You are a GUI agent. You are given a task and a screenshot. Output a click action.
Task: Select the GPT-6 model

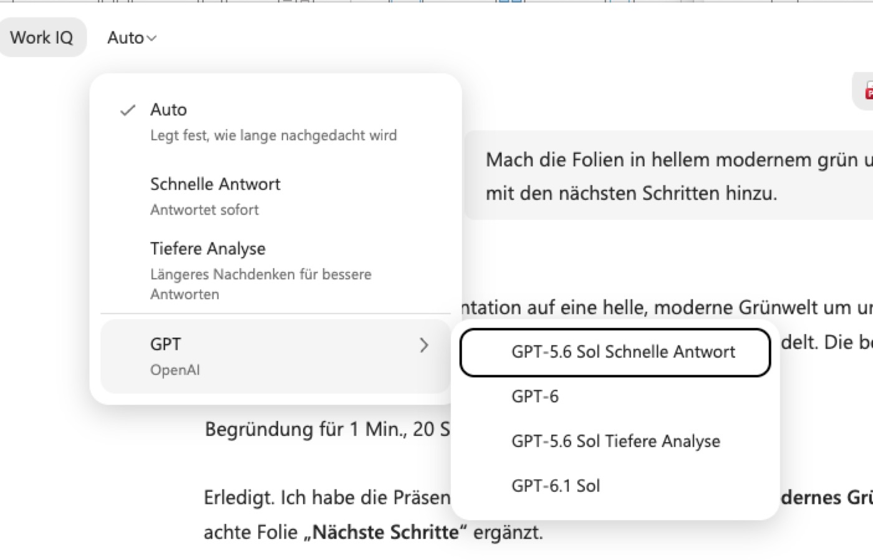click(x=615, y=397)
